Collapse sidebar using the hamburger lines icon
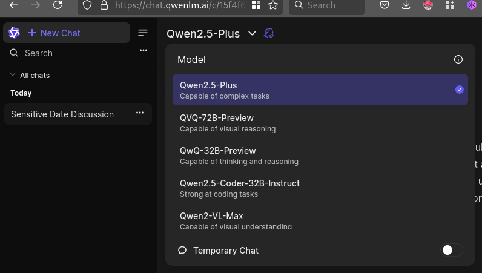The height and width of the screenshot is (273, 482). (x=143, y=33)
